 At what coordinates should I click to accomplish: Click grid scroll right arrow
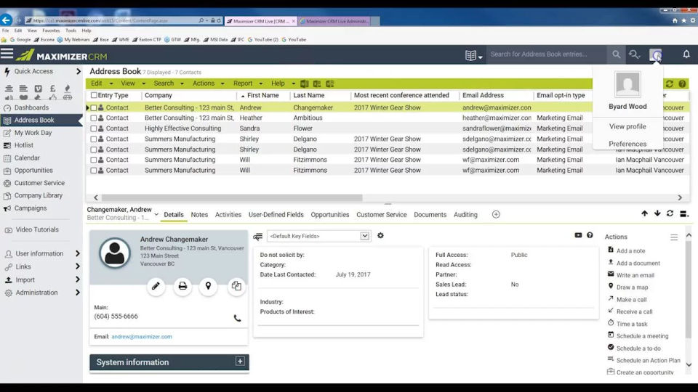(680, 197)
